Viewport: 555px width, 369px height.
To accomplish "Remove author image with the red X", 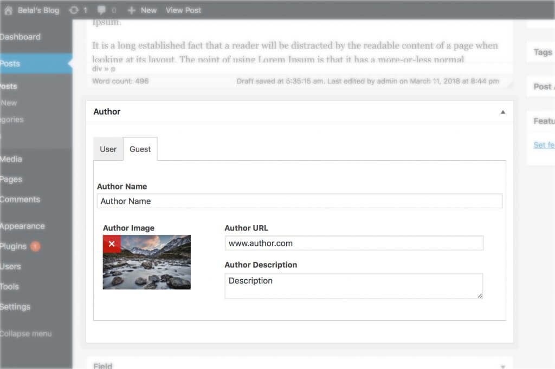I will point(112,244).
